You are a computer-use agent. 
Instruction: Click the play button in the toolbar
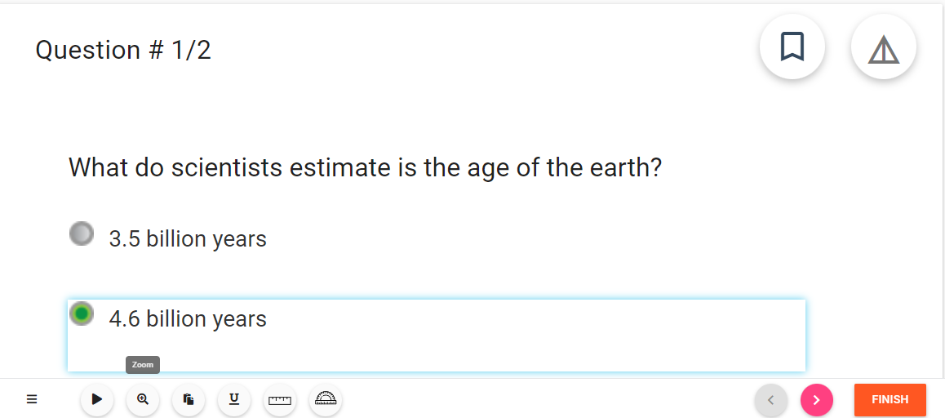[x=97, y=399]
